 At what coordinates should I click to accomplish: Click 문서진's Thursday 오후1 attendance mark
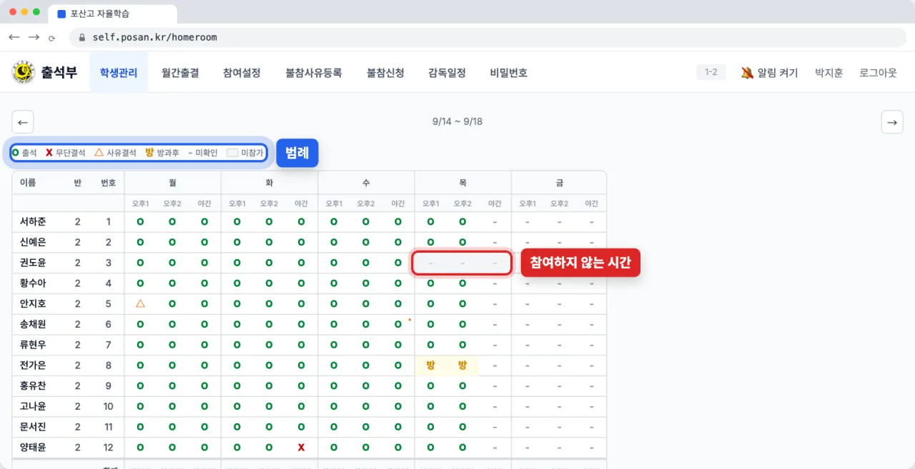(430, 427)
